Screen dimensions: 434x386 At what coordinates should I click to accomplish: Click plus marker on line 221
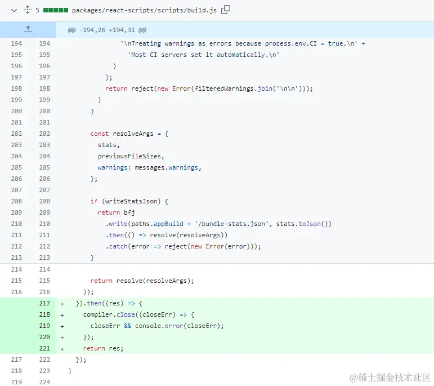pyautogui.click(x=62, y=349)
